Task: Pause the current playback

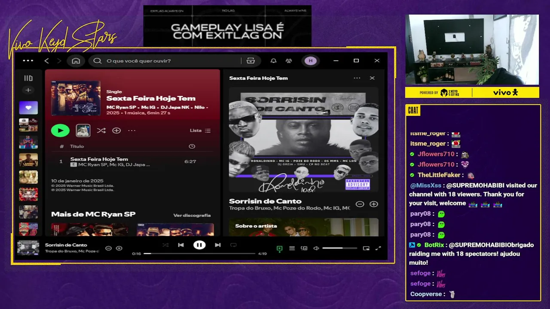Action: click(x=199, y=245)
